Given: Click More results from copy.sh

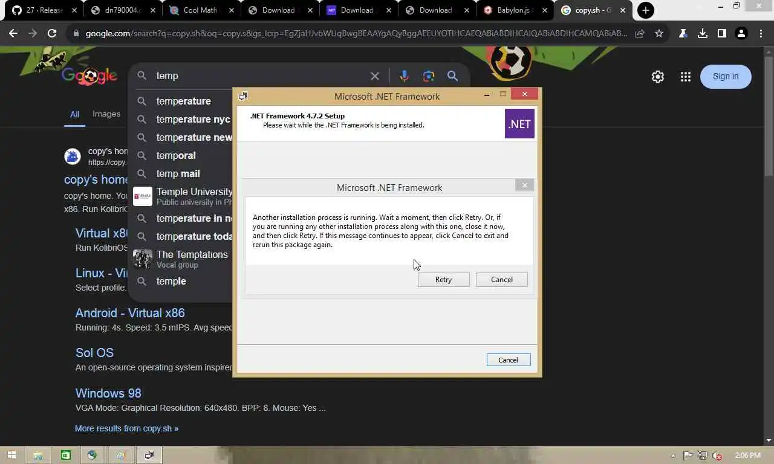Looking at the screenshot, I should coord(126,428).
